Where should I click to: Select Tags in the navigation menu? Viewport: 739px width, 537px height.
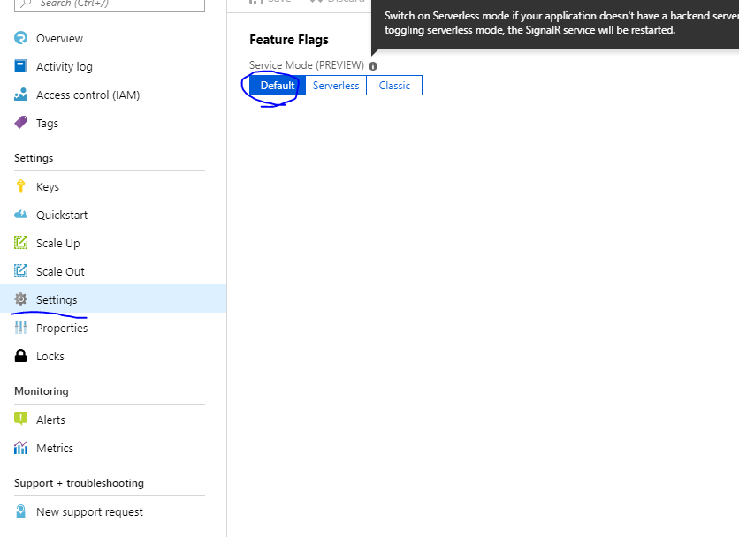click(47, 123)
